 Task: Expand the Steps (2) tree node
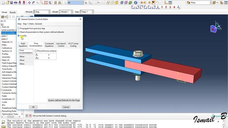click(1, 60)
